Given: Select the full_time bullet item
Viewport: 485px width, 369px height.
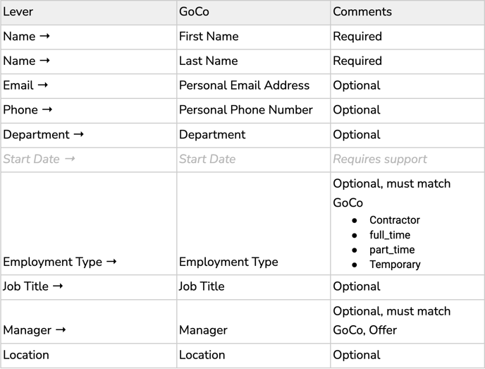Looking at the screenshot, I should (x=390, y=235).
